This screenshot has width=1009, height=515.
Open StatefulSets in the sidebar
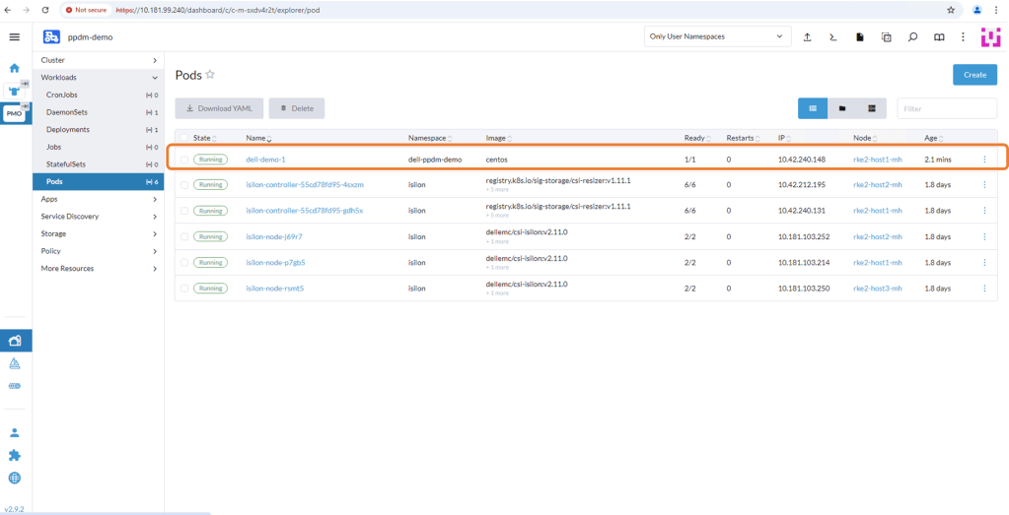pyautogui.click(x=66, y=164)
